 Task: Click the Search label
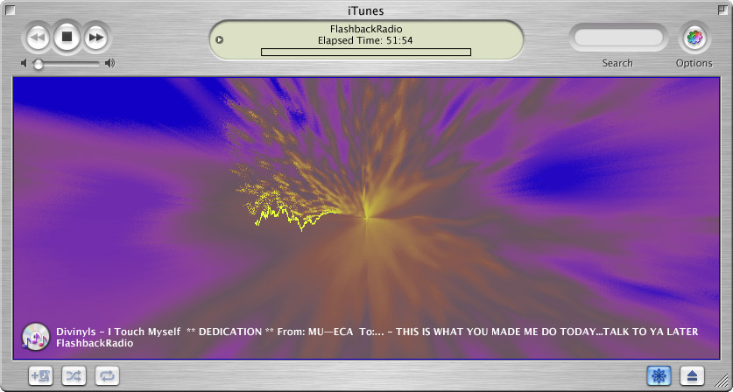pos(617,63)
